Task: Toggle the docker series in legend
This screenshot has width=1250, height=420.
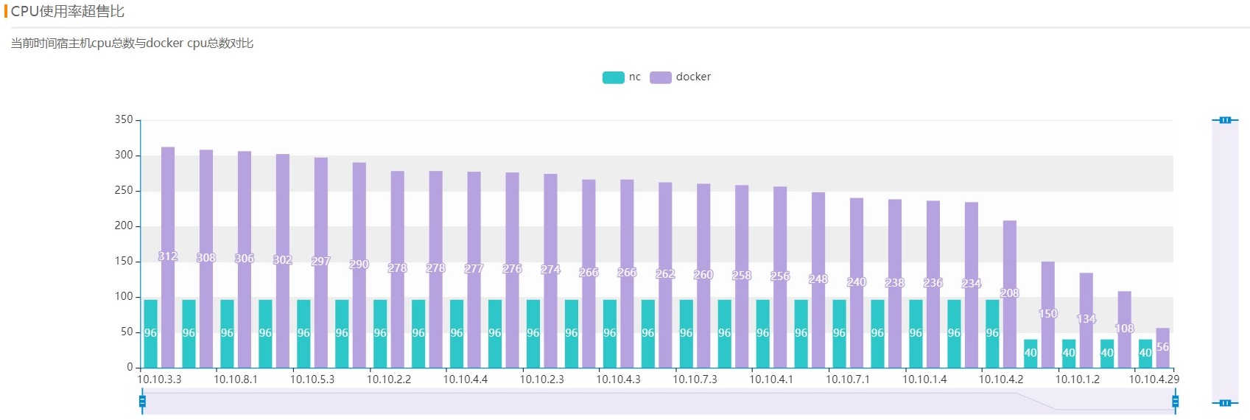Action: (681, 77)
